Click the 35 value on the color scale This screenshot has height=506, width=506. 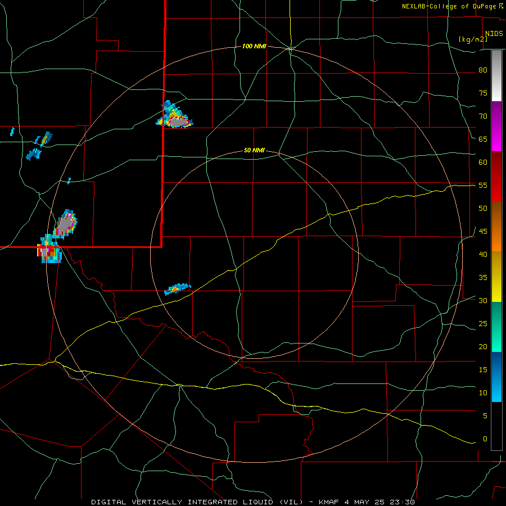coord(483,278)
